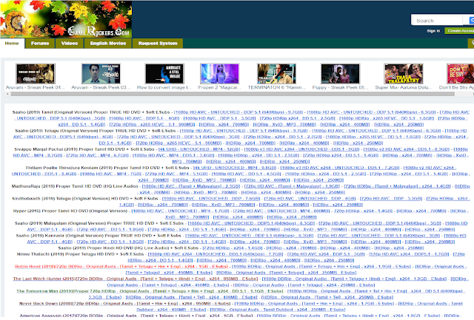The width and height of the screenshot is (474, 320).
Task: Open Sindhubaadh 720p UNTOUCHED DDP 4GB link
Action: (310, 199)
